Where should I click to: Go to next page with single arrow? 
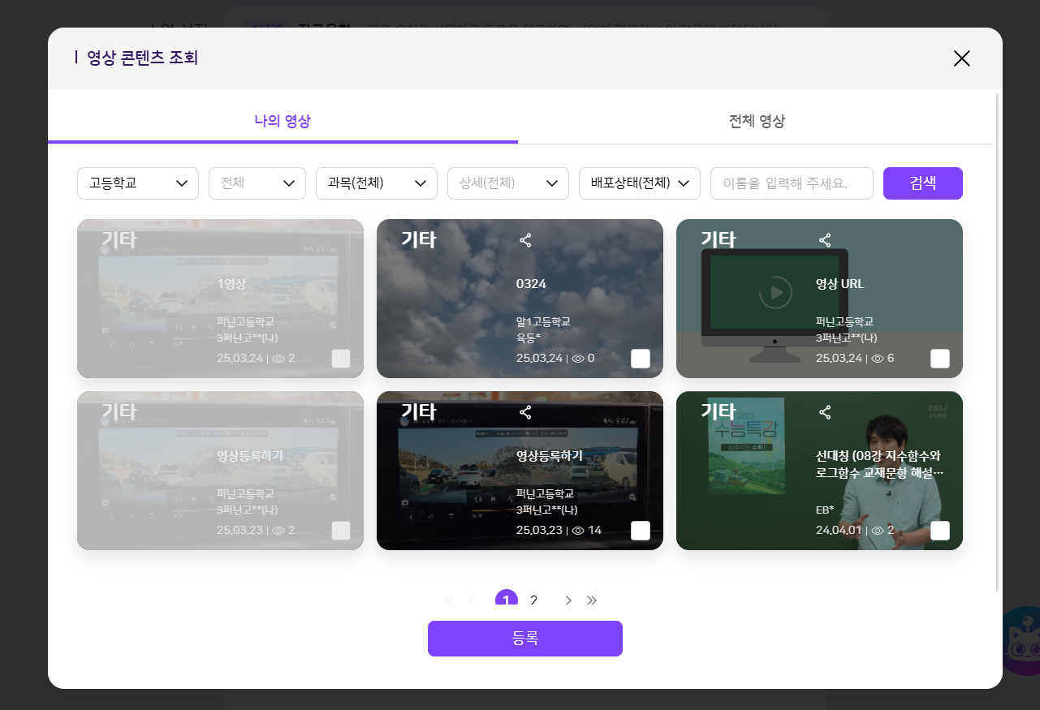click(x=568, y=600)
